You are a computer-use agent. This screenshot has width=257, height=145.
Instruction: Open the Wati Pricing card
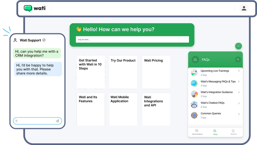pyautogui.click(x=156, y=72)
